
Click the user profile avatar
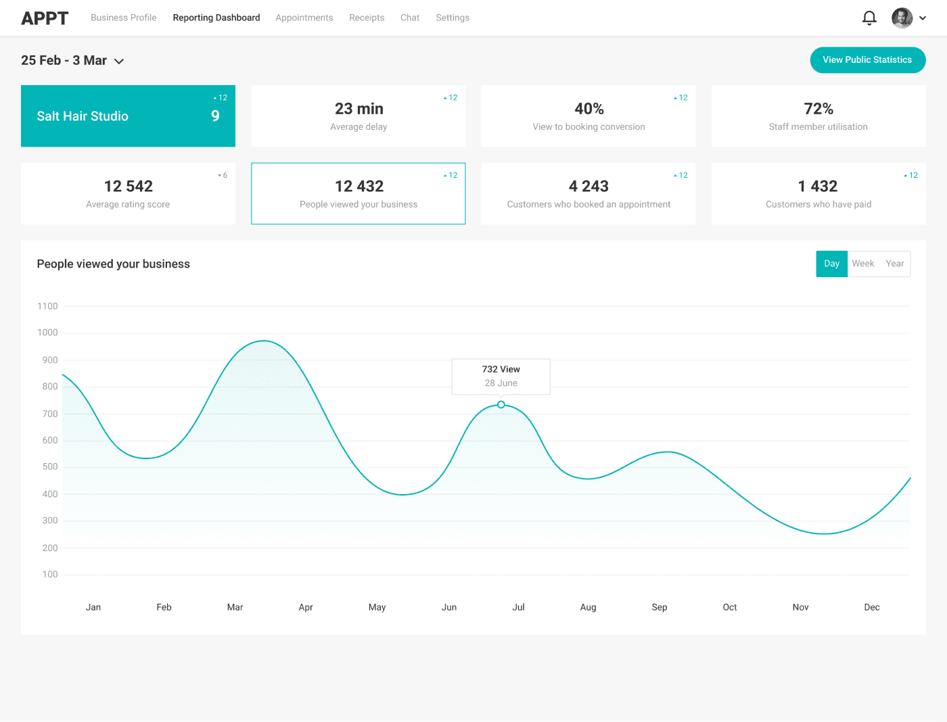[x=902, y=18]
